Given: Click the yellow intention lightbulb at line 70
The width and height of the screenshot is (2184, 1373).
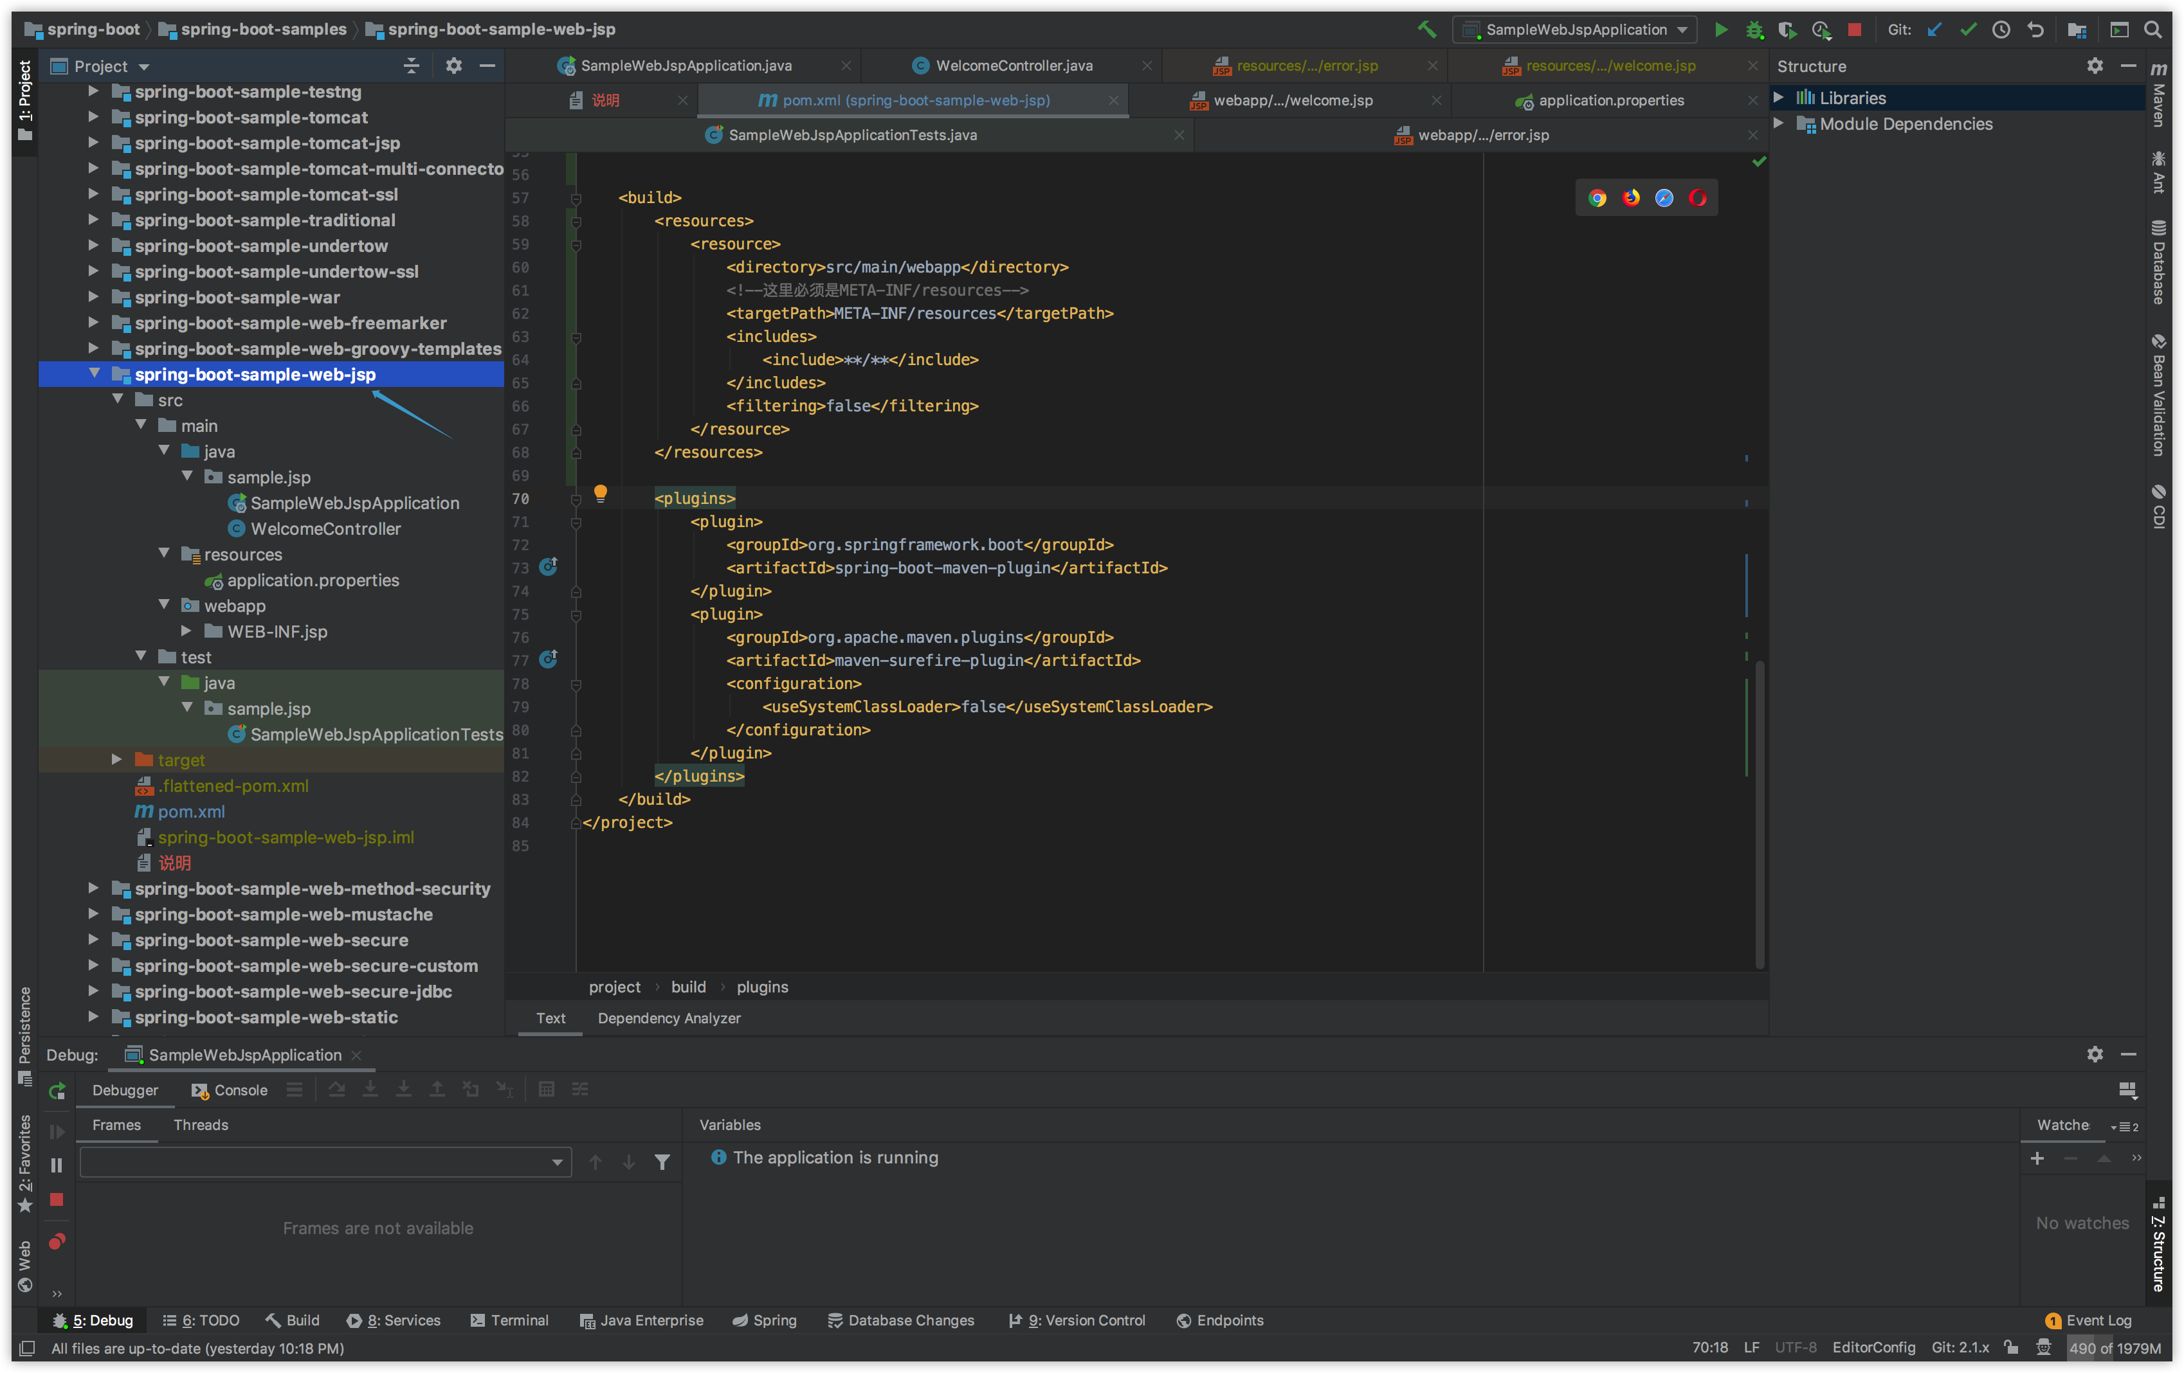Looking at the screenshot, I should pos(601,493).
